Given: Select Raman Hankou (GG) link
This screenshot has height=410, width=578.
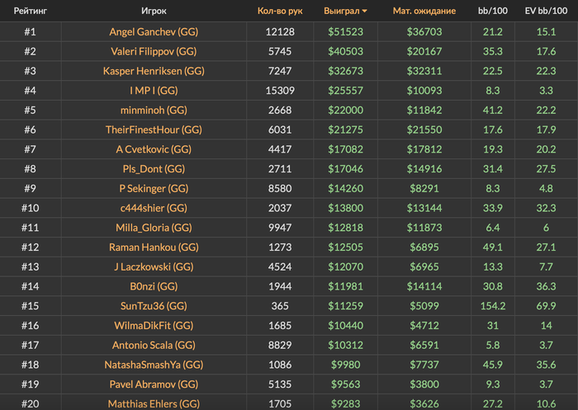Looking at the screenshot, I should click(x=154, y=247).
